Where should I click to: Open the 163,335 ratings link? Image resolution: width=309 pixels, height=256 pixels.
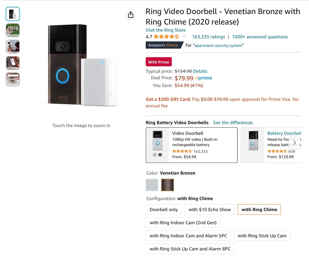tap(209, 37)
